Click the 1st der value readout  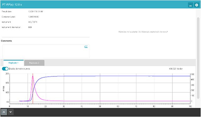(176, 69)
